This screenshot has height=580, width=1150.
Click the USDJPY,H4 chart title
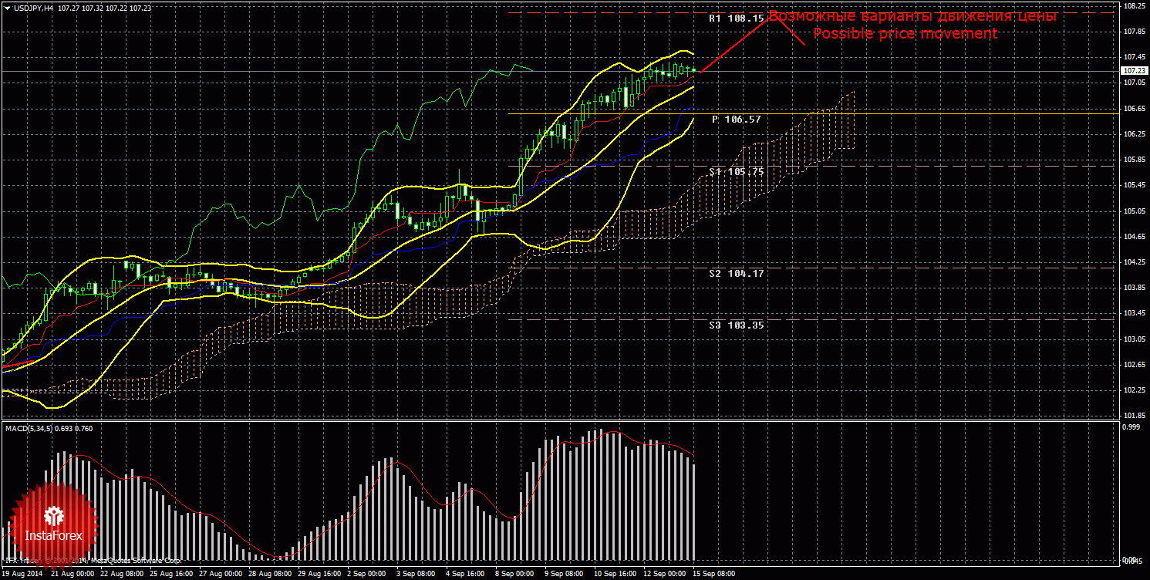33,8
